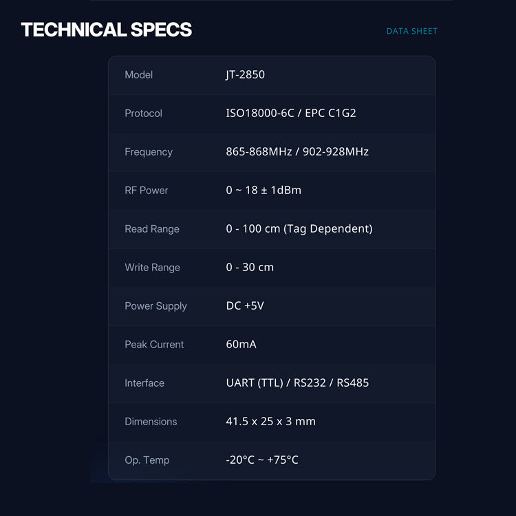Screen dimensions: 516x516
Task: Click the ISO18000-6C / EPC C1G2 value
Action: point(291,113)
